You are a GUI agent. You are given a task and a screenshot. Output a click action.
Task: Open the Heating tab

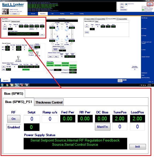62,14
